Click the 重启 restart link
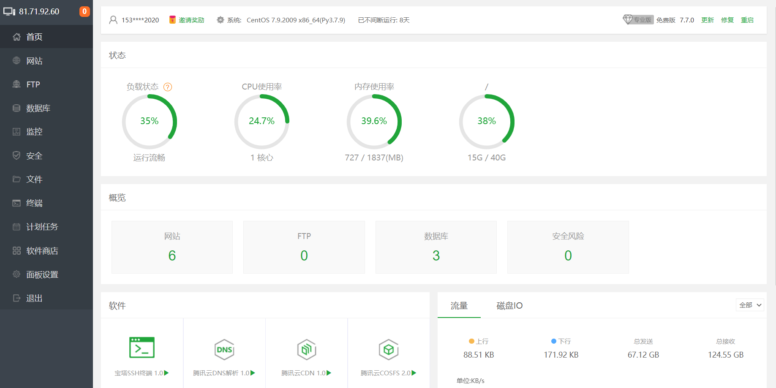Screen dimensions: 776x388 [x=747, y=20]
